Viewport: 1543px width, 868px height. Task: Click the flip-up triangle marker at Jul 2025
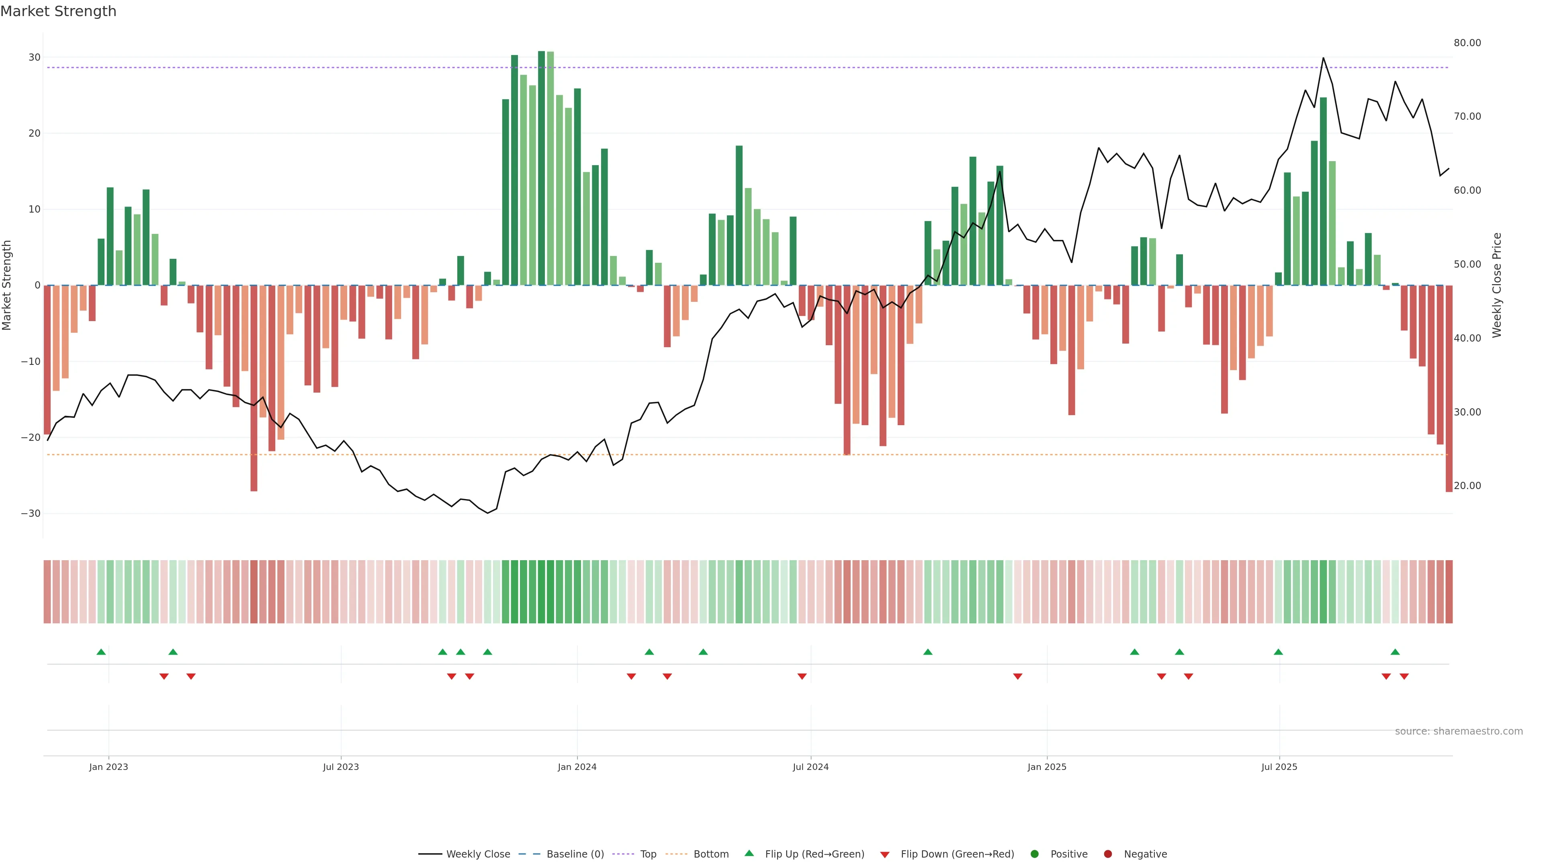click(1278, 652)
